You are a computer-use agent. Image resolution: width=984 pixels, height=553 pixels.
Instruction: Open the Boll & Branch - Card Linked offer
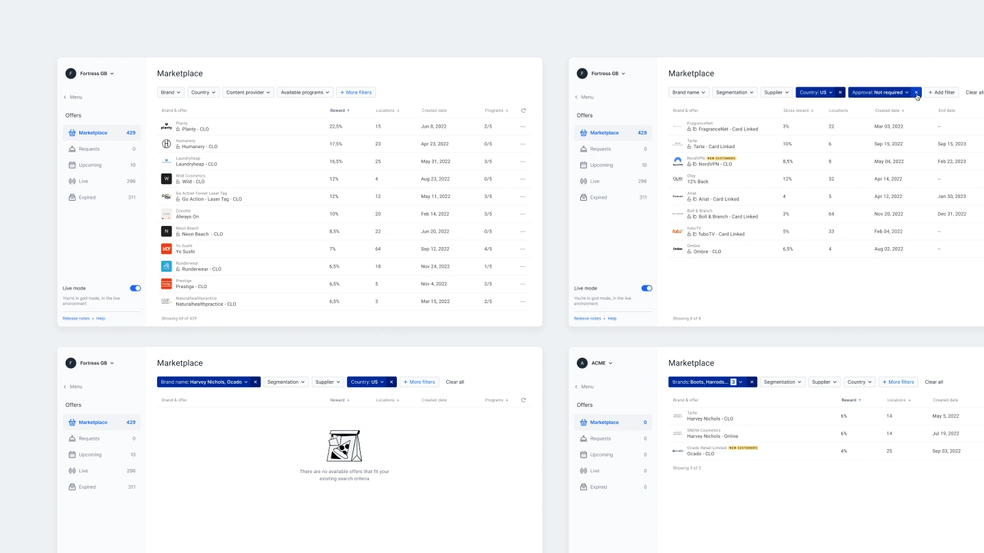(826, 214)
